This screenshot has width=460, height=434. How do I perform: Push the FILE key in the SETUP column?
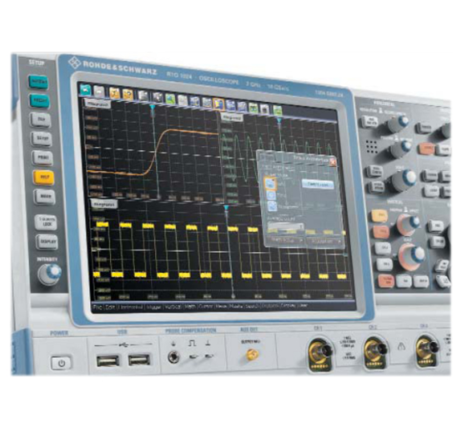tap(41, 119)
